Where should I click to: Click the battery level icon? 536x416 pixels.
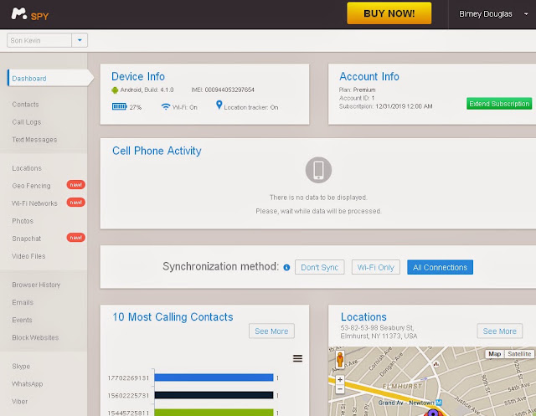(x=119, y=106)
